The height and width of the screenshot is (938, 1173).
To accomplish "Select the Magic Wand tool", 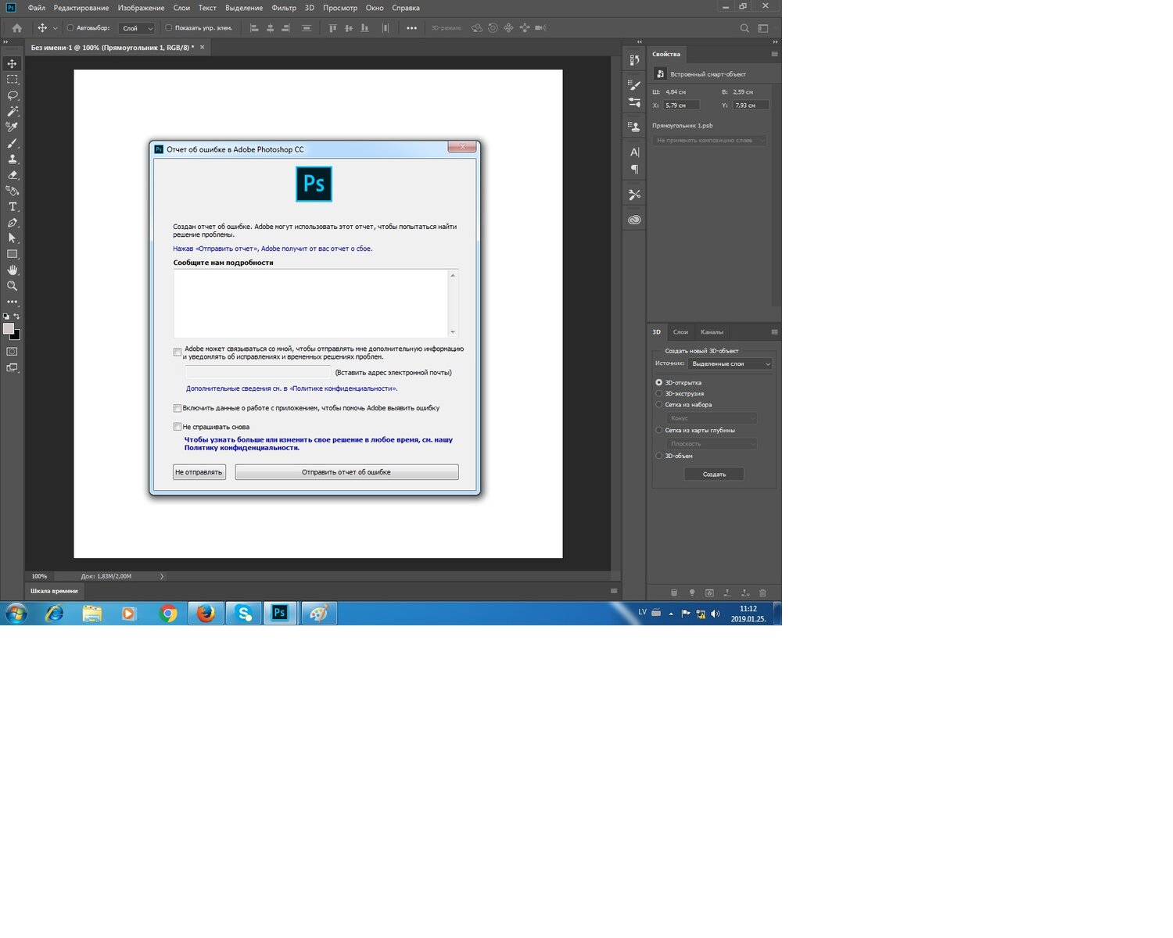I will click(x=12, y=111).
